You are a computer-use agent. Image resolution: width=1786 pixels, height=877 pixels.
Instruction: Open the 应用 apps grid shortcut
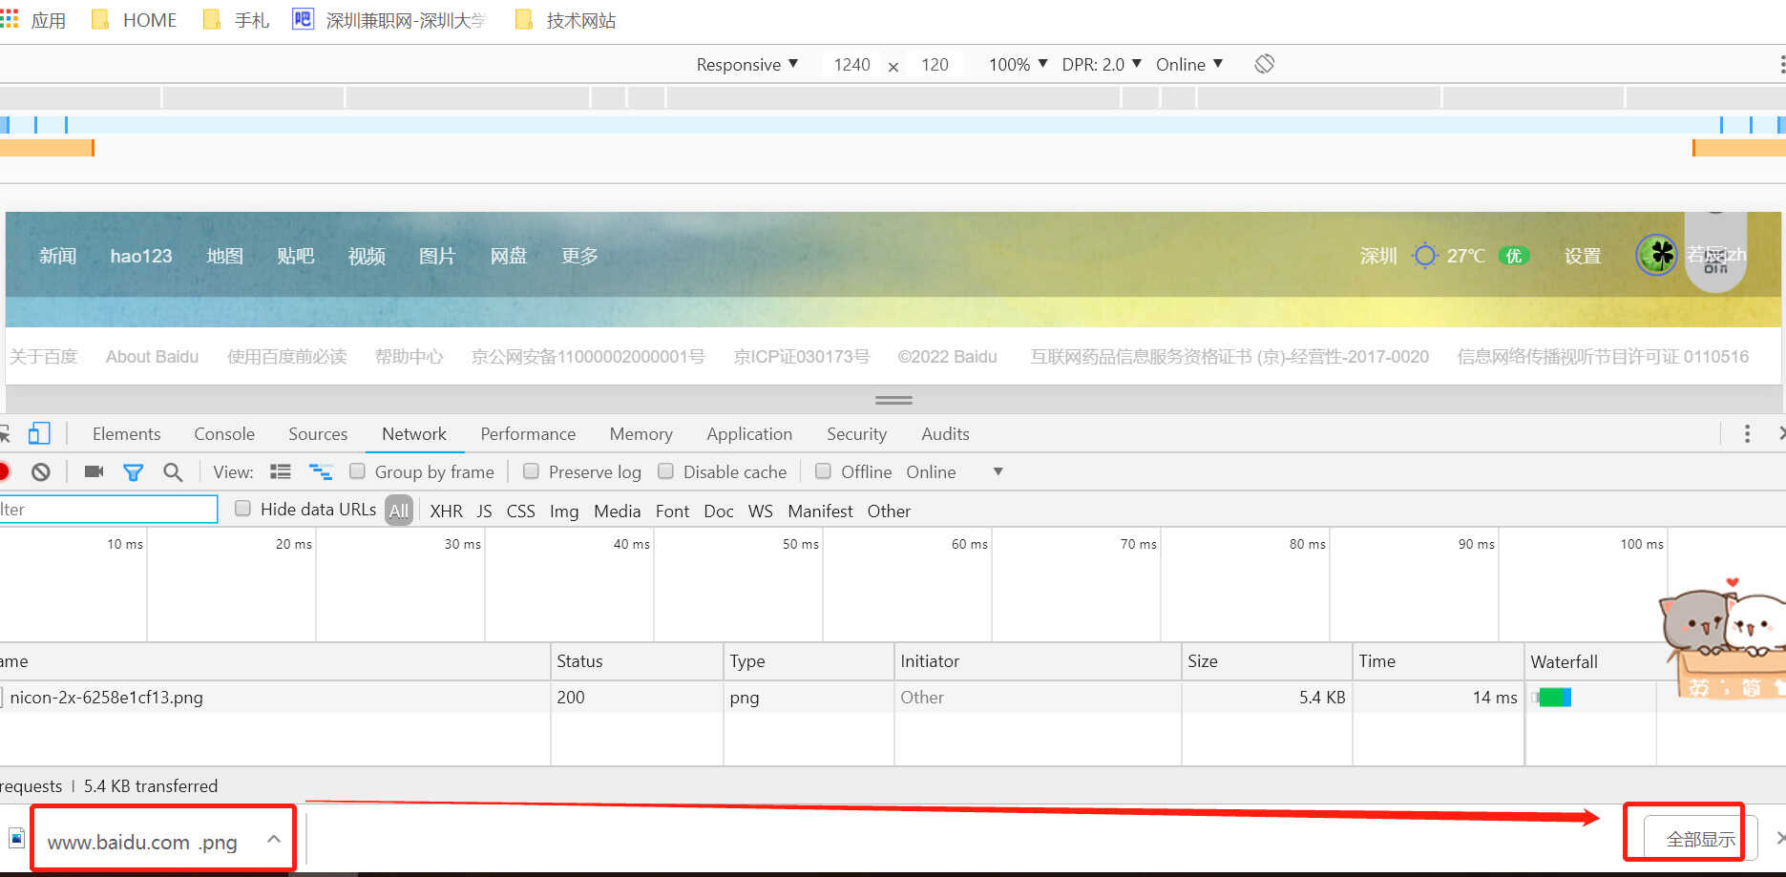coord(33,20)
